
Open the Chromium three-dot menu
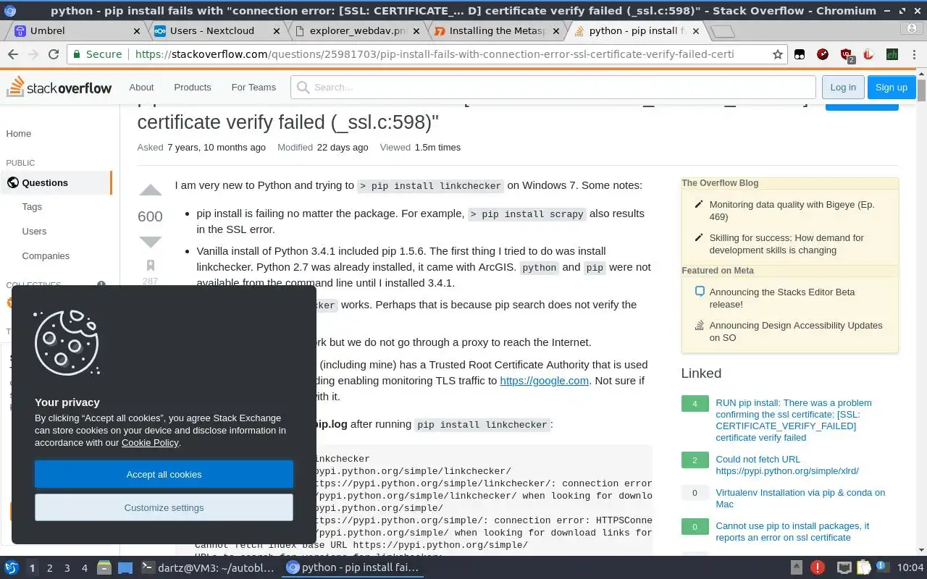(x=914, y=54)
